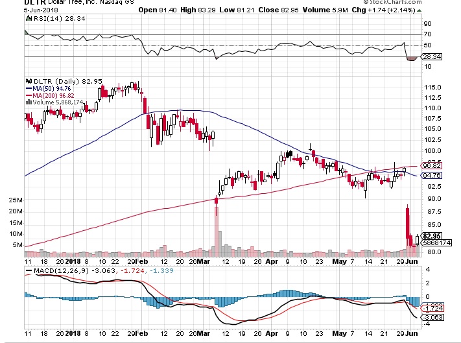The image size is (461, 343).
Task: Click the Open 81.40 value in the header
Action: point(158,10)
